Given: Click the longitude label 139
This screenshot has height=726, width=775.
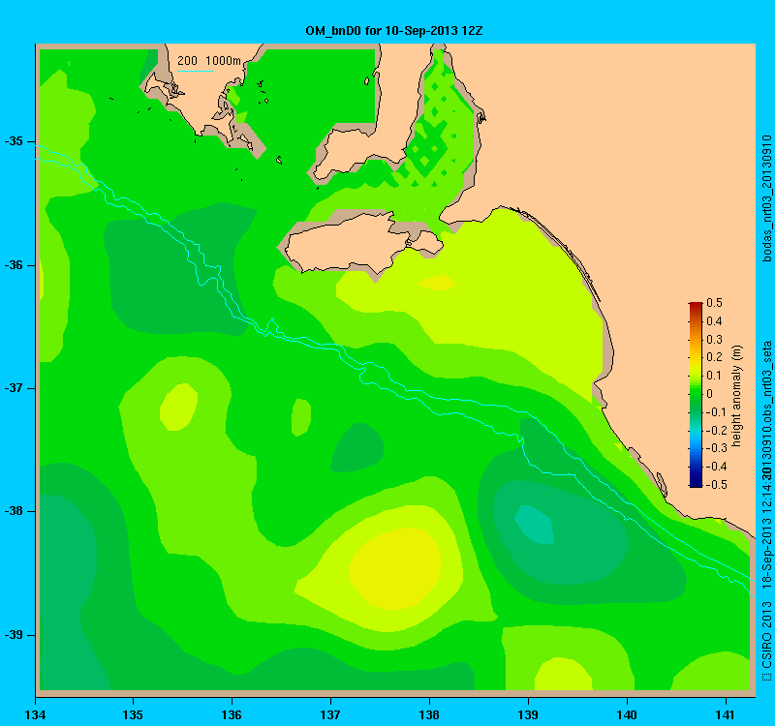Looking at the screenshot, I should [528, 715].
